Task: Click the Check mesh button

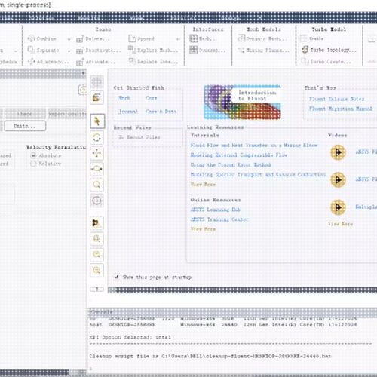Action: (25, 114)
